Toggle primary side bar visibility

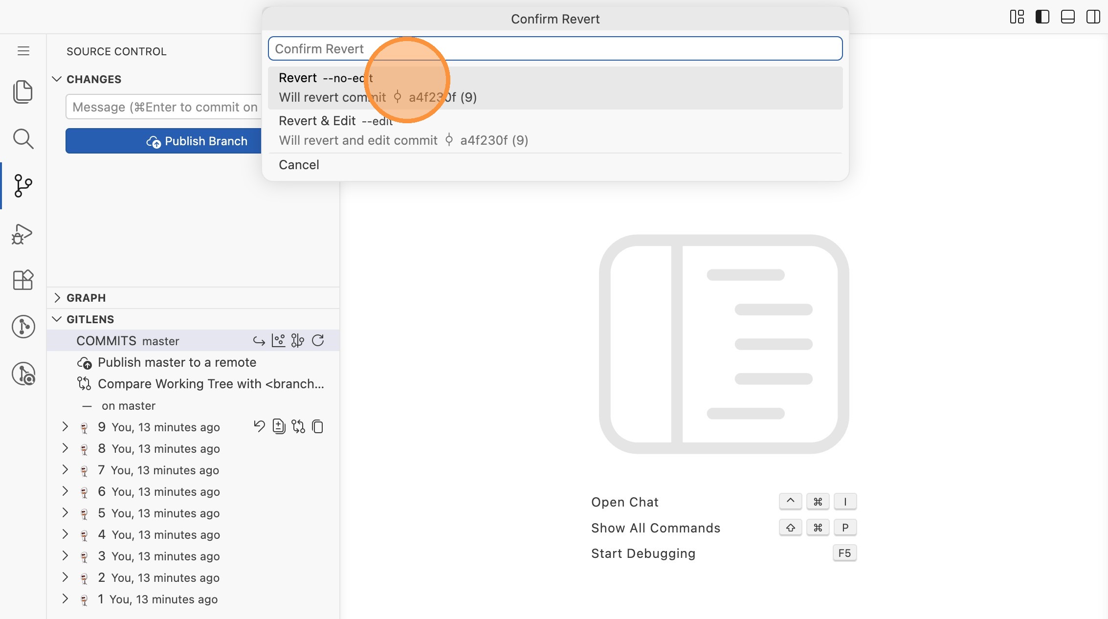click(1042, 17)
